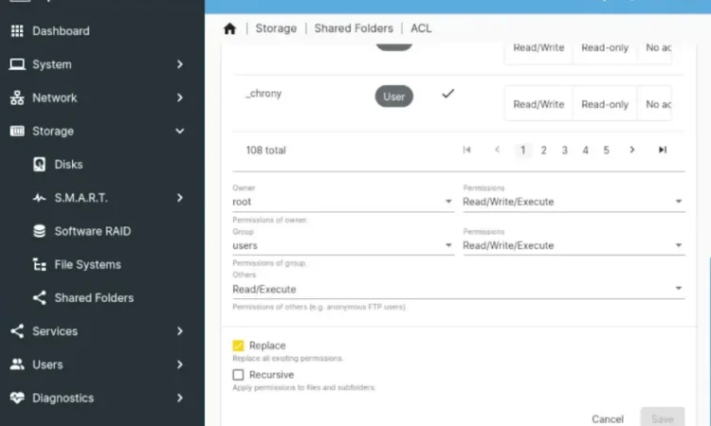
Task: Expand the Users menu chevron
Action: pyautogui.click(x=180, y=364)
